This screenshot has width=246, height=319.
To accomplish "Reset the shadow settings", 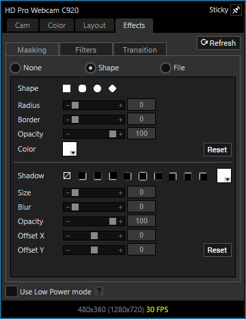I will pos(217,250).
